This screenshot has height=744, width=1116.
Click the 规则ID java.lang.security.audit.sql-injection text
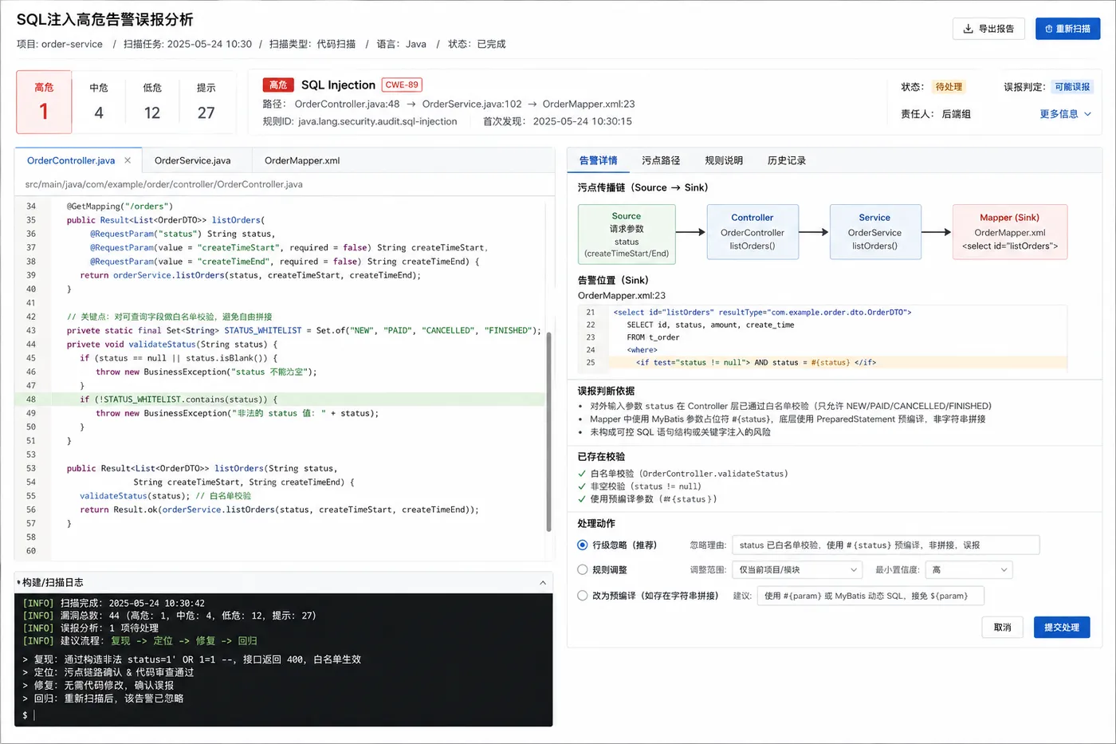(360, 122)
